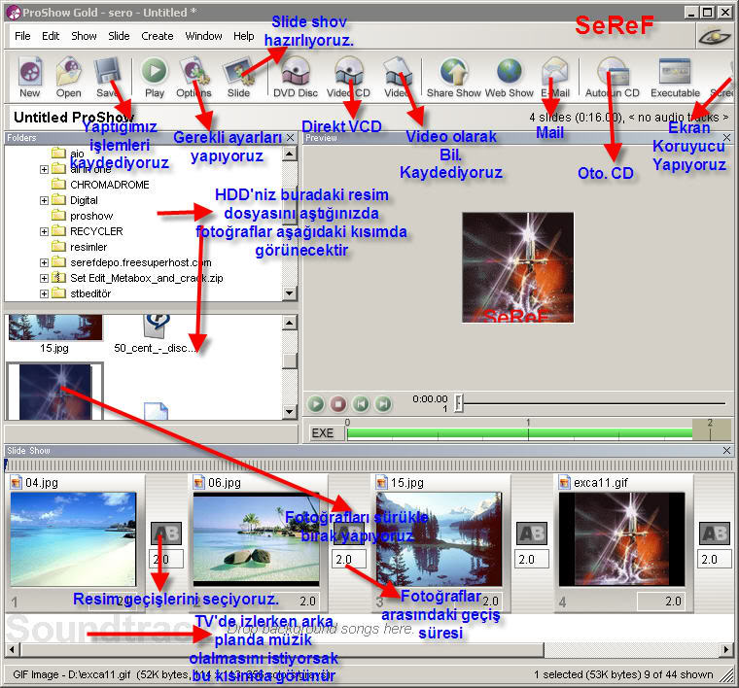Image resolution: width=739 pixels, height=688 pixels.
Task: Select the 15.jpg slide thumbnail
Action: 439,539
